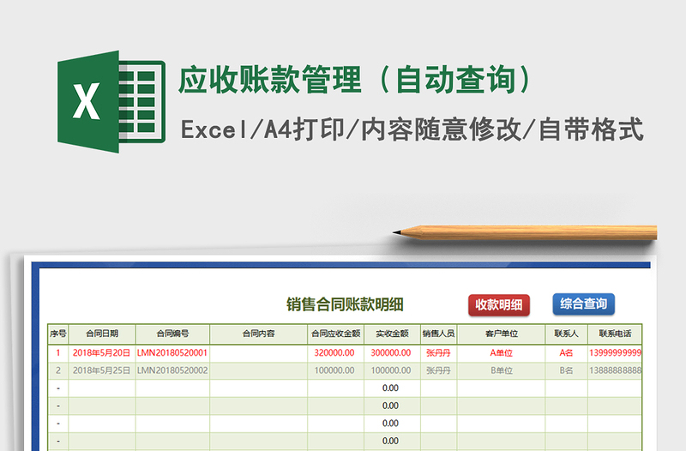686x451 pixels.
Task: Select the phone number 13888888888
Action: 615,370
